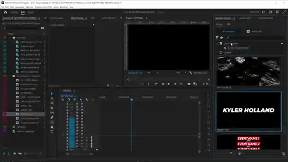Click the Quick Export share icon
Viewport: 288px width, 162px height.
[x=270, y=12]
